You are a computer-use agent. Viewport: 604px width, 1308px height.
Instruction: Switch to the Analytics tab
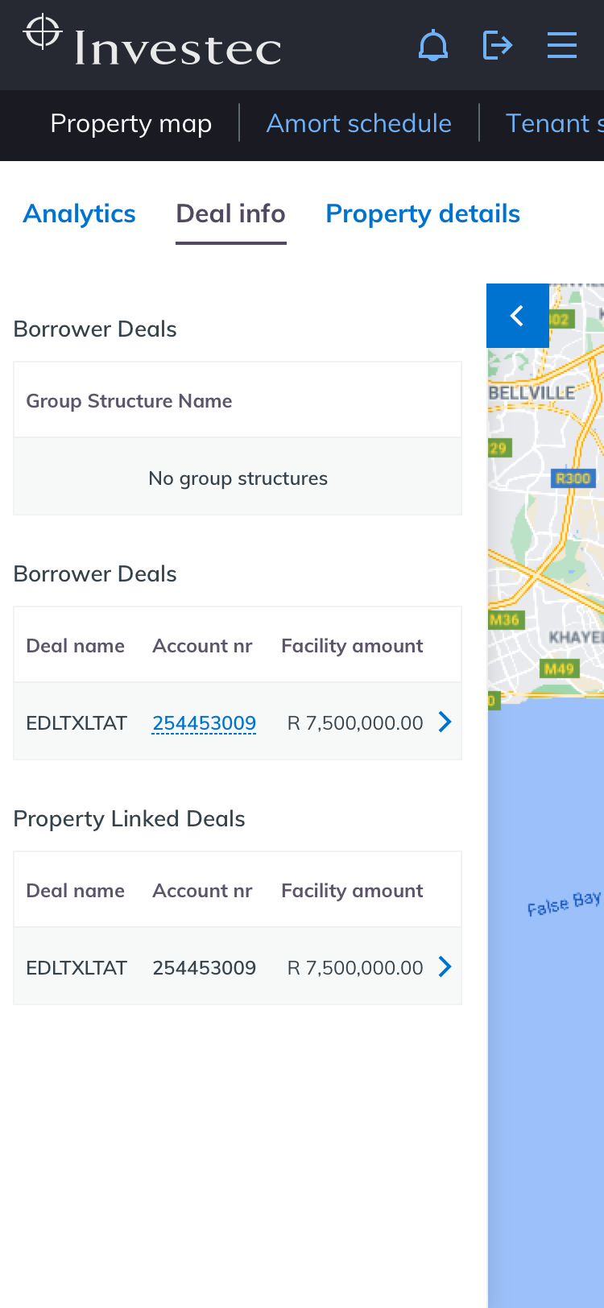coord(80,213)
